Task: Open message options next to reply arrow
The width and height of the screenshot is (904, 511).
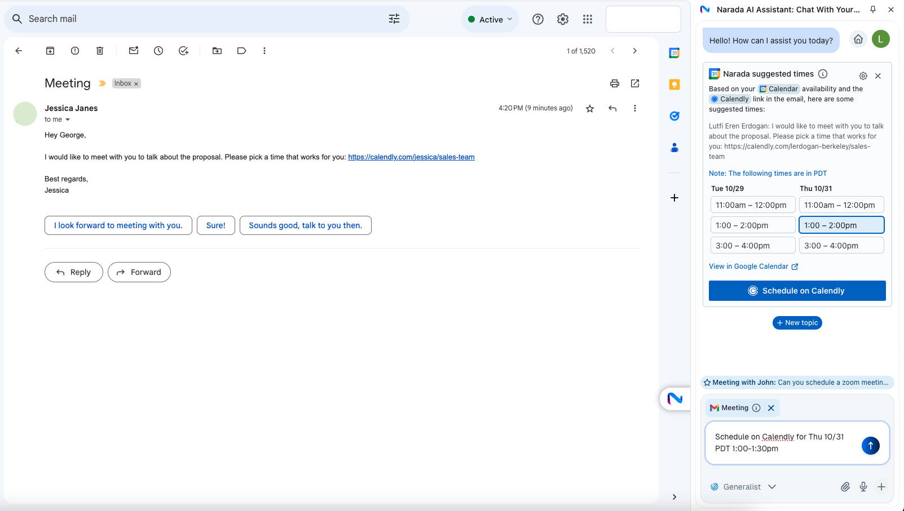Action: pos(635,108)
